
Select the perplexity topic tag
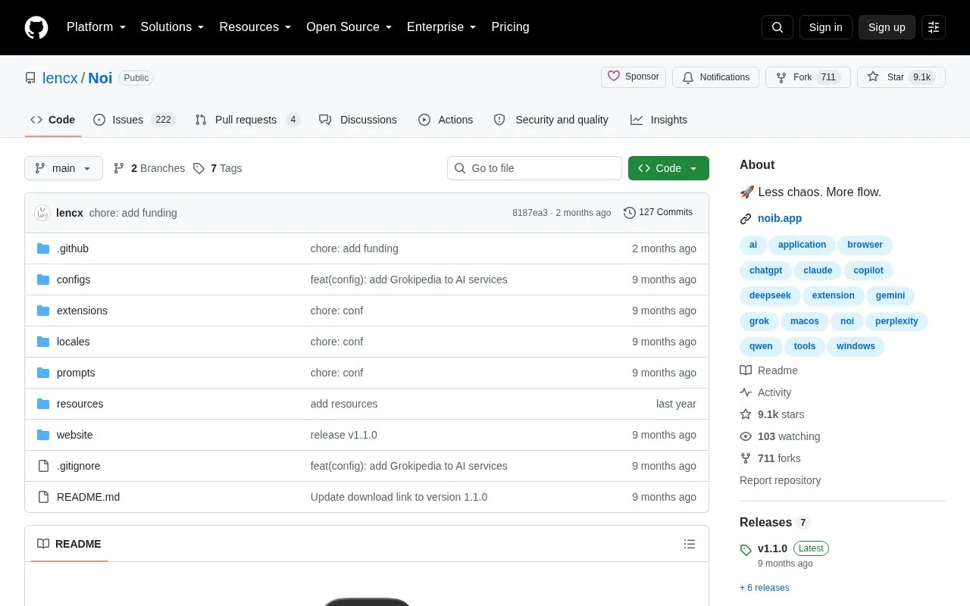[x=896, y=321]
